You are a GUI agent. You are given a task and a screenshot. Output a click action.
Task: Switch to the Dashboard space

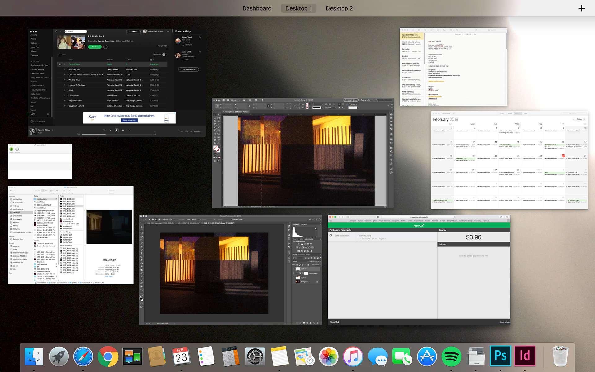click(257, 8)
